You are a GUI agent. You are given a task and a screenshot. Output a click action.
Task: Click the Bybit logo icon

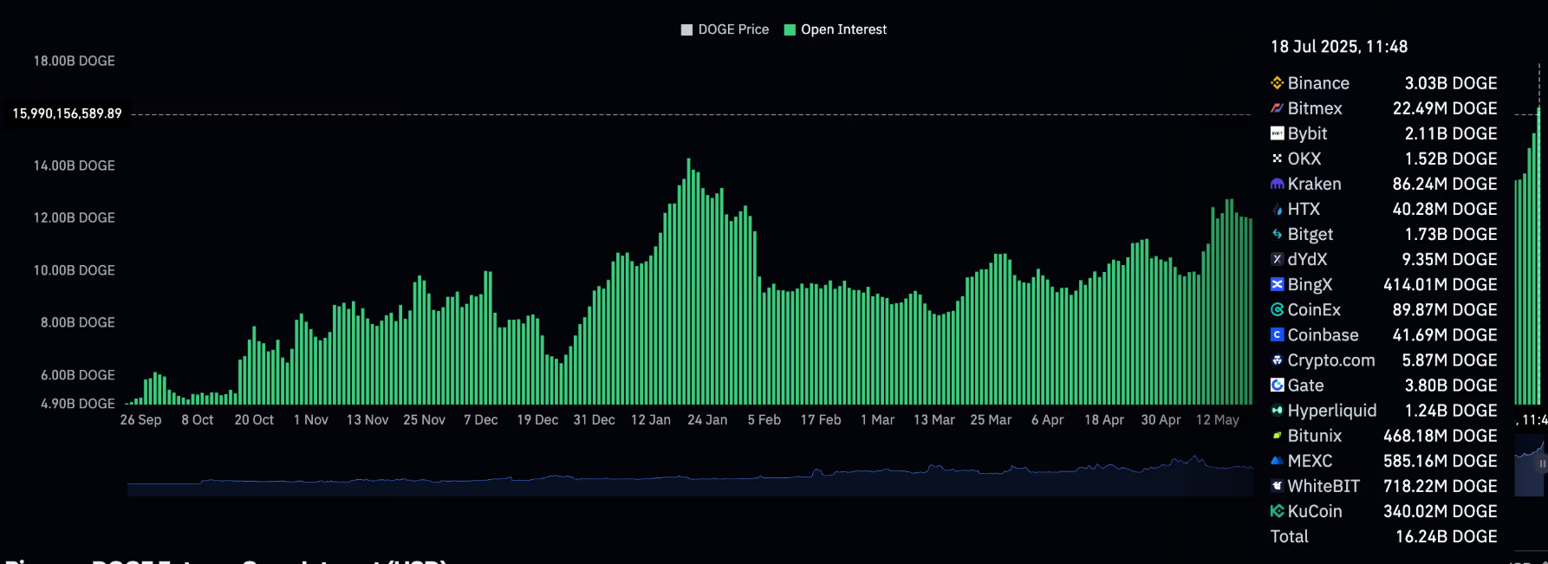[1277, 133]
